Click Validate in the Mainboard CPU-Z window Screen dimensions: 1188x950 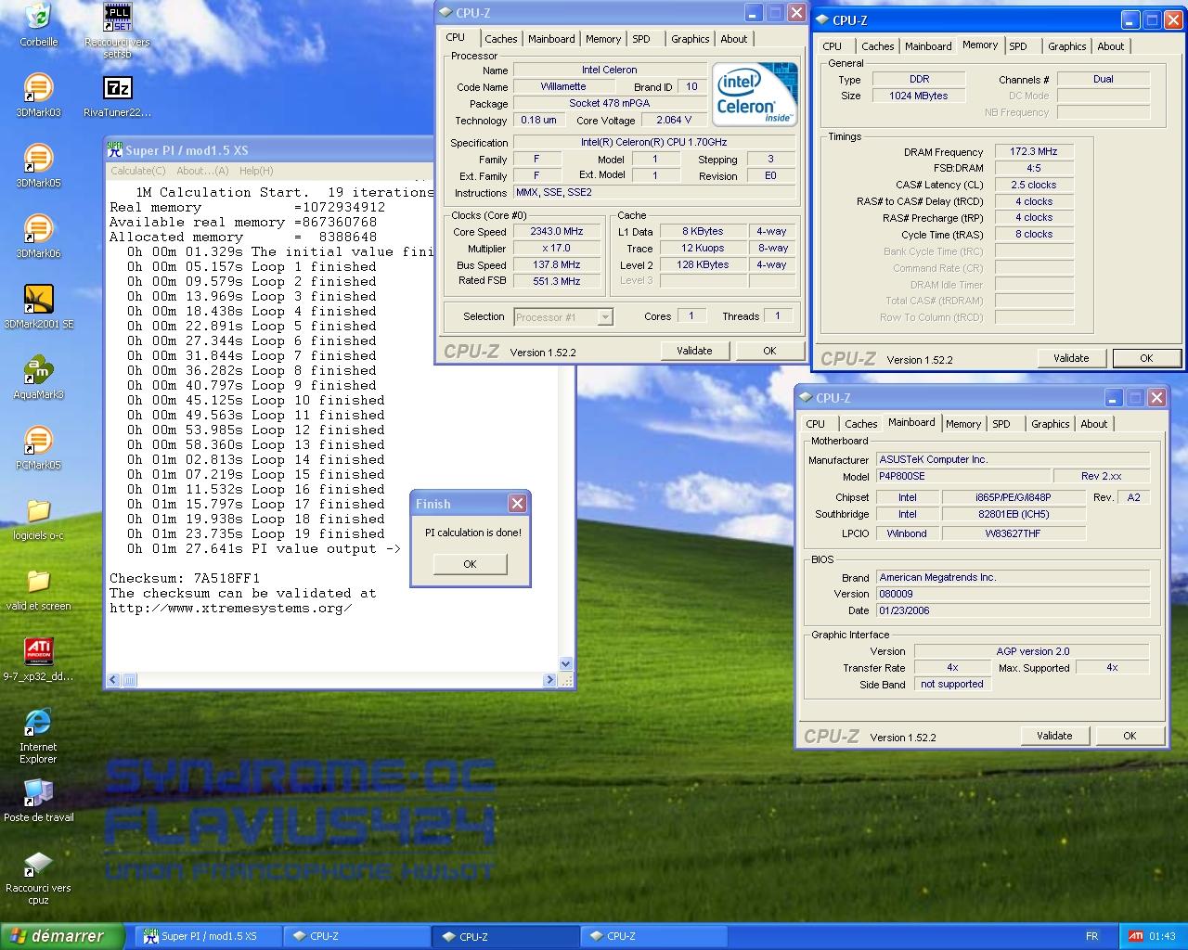coord(1054,736)
